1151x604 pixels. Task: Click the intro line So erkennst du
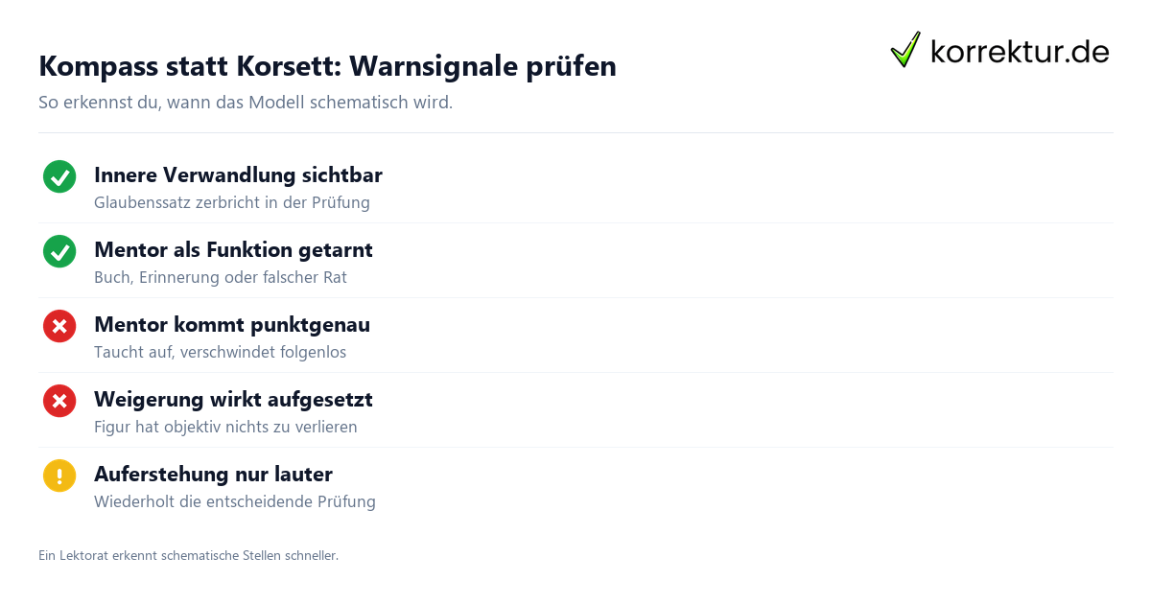[246, 103]
